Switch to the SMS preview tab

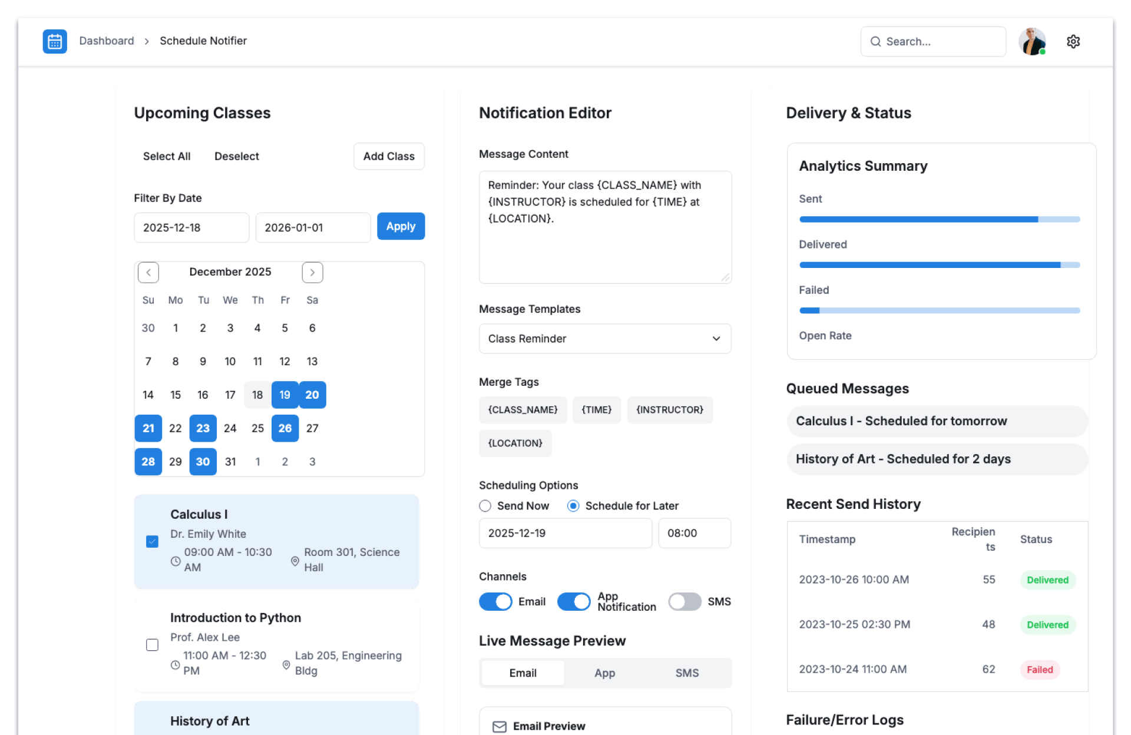(x=687, y=673)
